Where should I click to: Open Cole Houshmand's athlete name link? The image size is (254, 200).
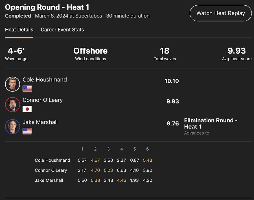pos(45,80)
